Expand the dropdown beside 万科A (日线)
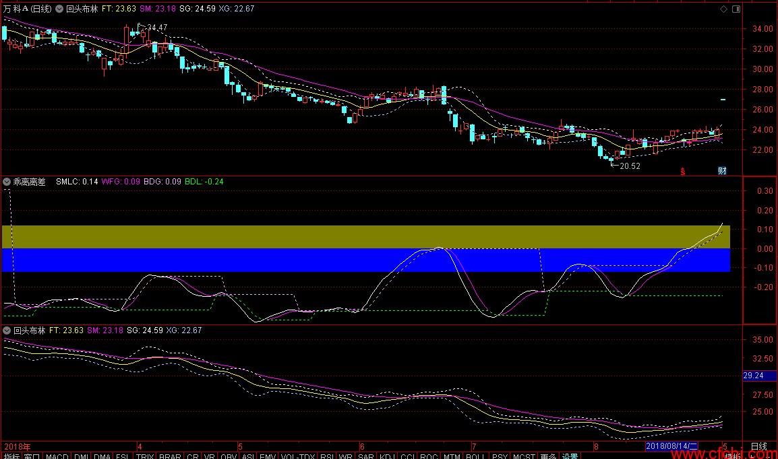 (59, 9)
